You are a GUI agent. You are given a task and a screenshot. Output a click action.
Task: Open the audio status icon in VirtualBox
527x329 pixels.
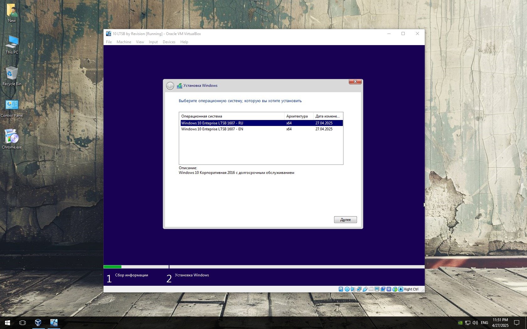(353, 289)
